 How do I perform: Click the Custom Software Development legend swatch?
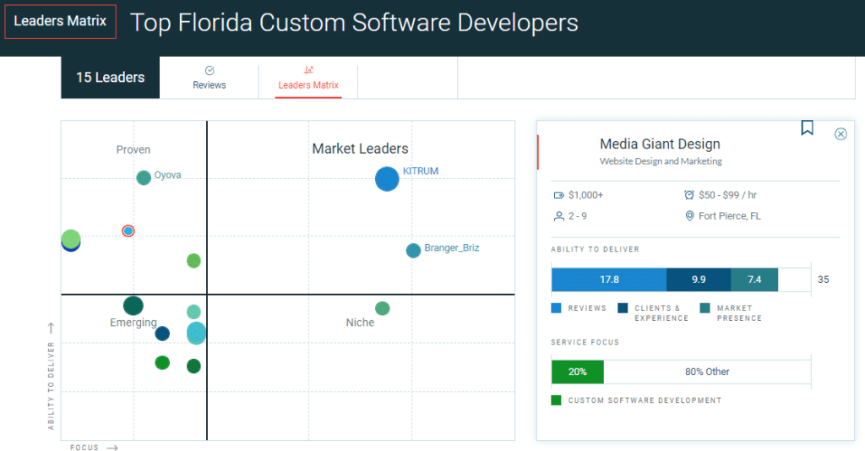tap(556, 400)
